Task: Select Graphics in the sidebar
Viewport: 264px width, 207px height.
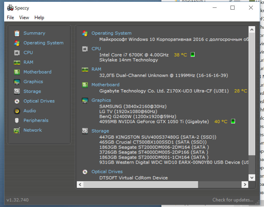Action: (x=33, y=82)
